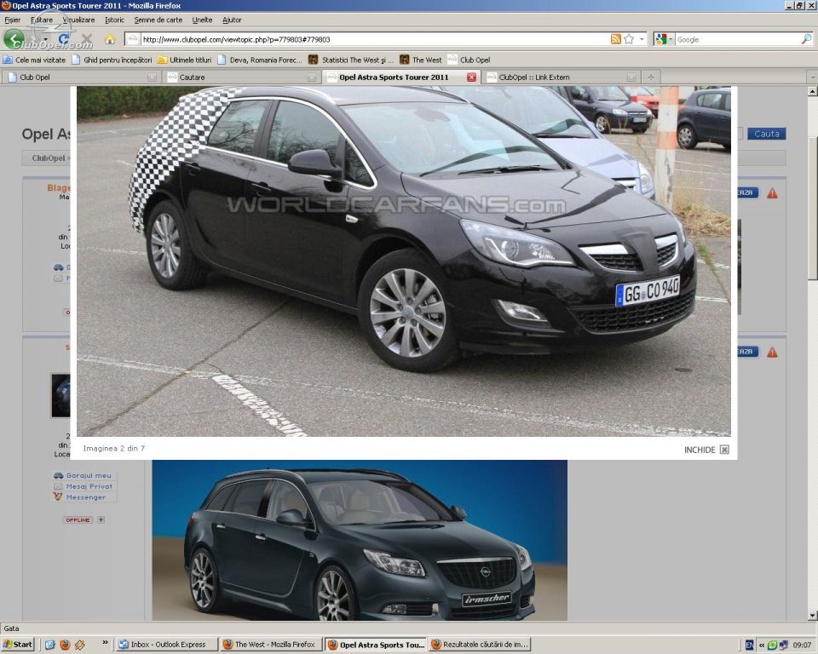Go to the Home page icon
The width and height of the screenshot is (818, 654).
pyautogui.click(x=110, y=39)
